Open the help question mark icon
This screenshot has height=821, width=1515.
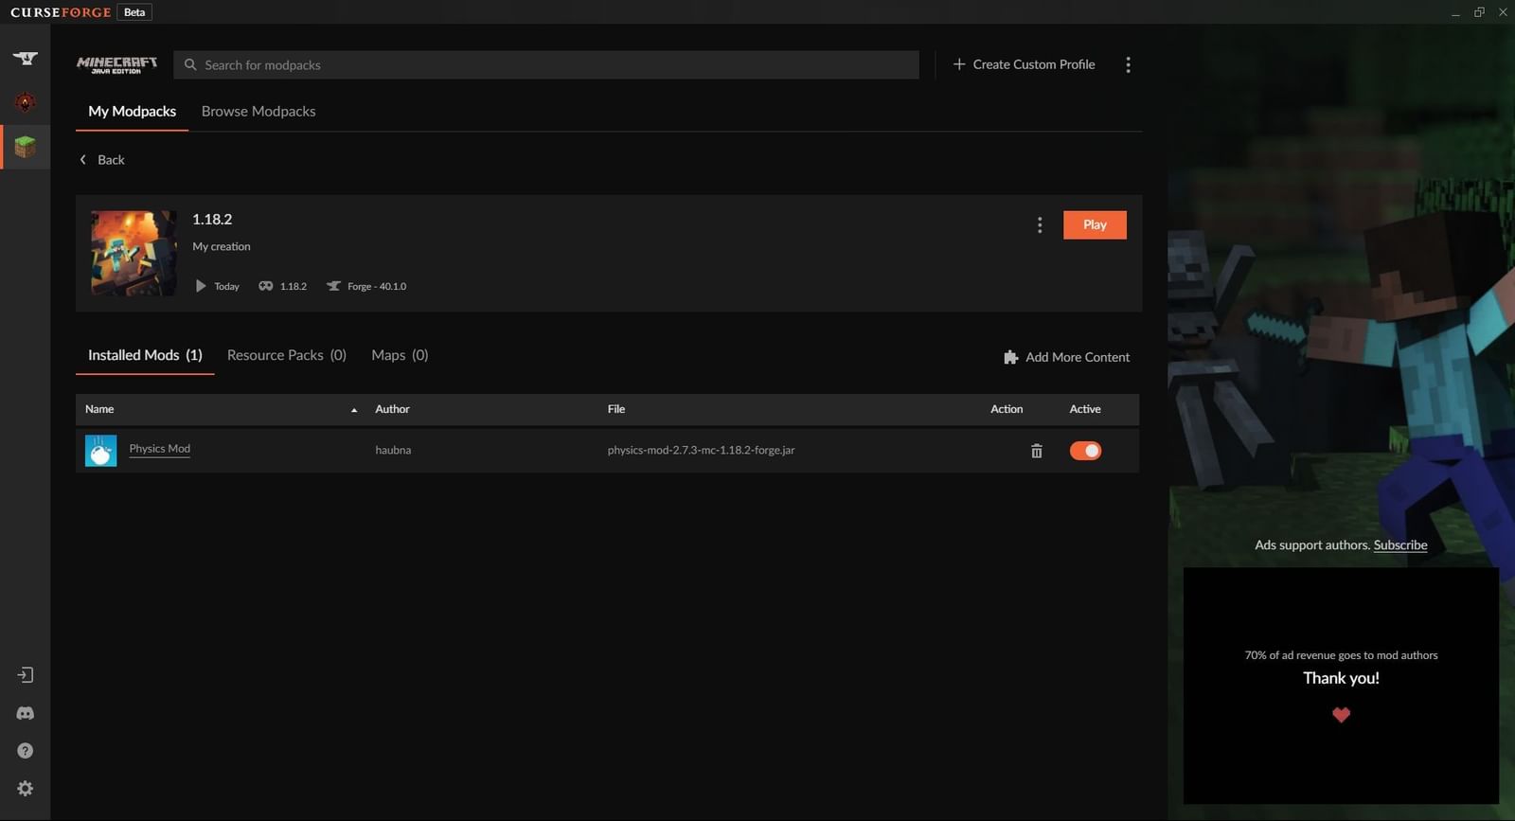tap(26, 751)
